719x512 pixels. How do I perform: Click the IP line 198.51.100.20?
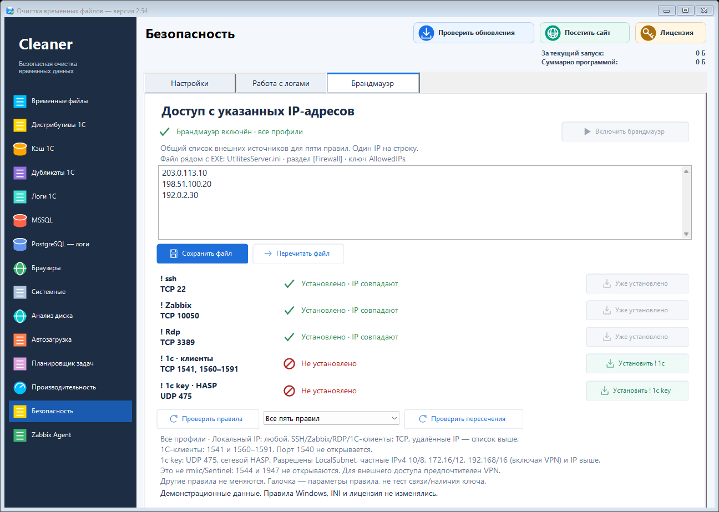[186, 184]
